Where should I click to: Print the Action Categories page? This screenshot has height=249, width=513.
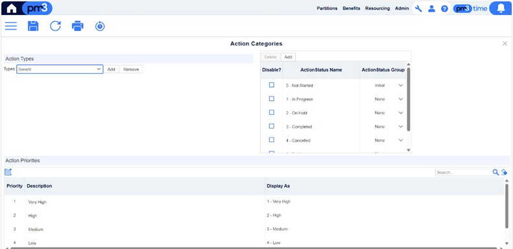pyautogui.click(x=78, y=26)
